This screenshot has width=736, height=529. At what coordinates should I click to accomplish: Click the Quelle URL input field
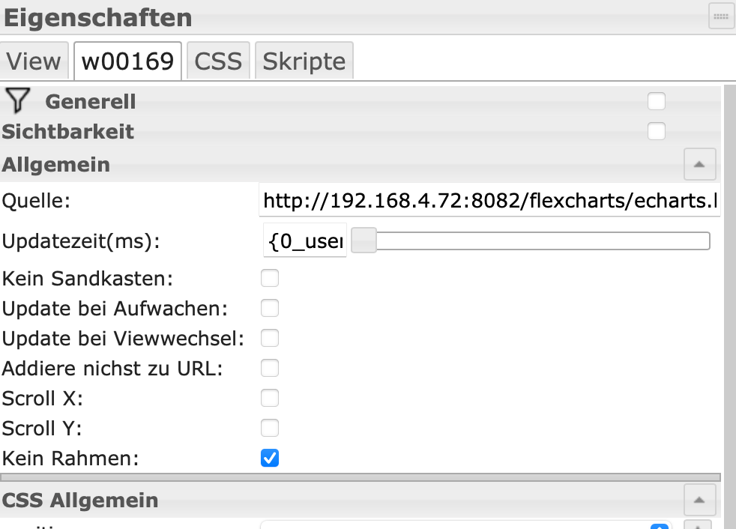490,200
